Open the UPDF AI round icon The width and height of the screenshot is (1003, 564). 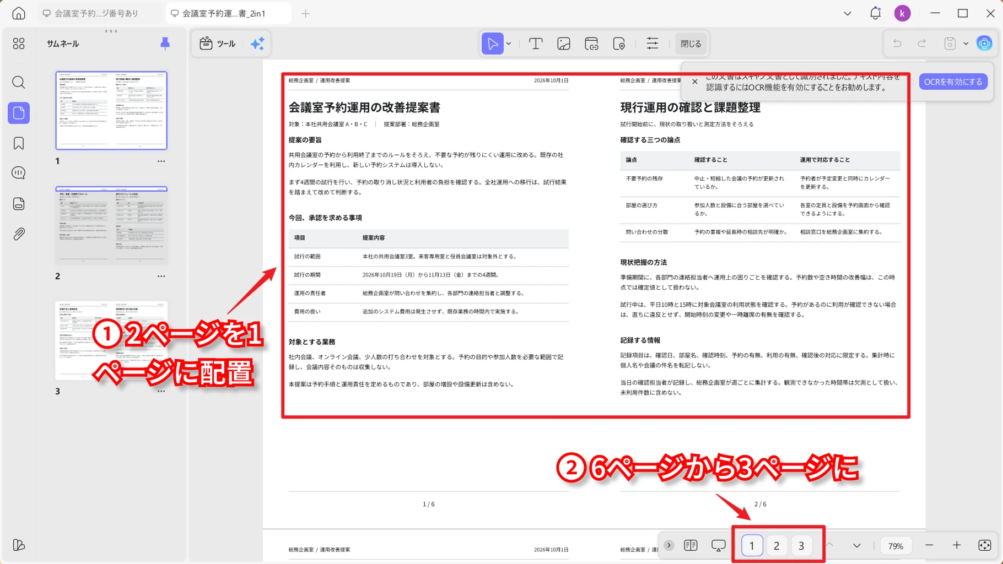pyautogui.click(x=984, y=44)
